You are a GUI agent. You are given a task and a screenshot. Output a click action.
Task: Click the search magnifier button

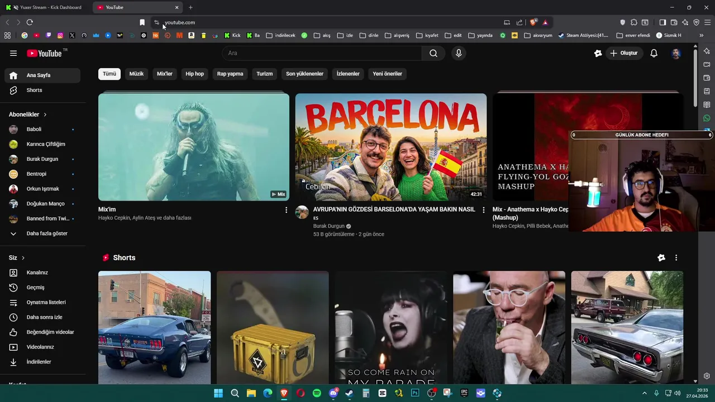[x=433, y=53]
